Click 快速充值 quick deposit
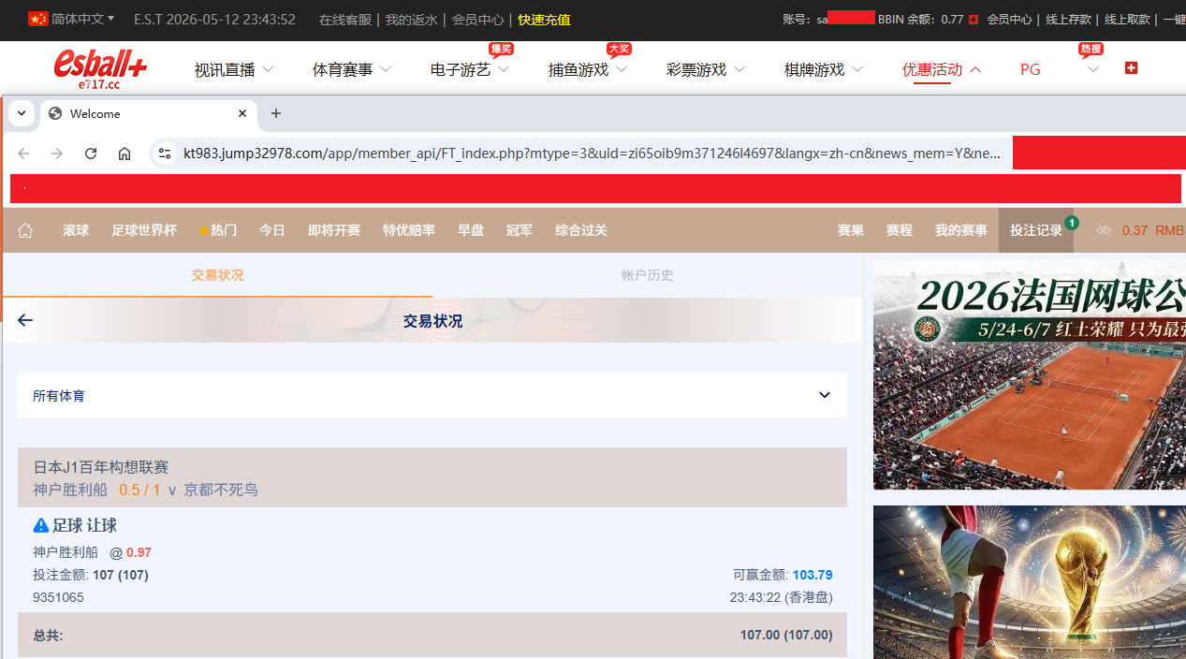The height and width of the screenshot is (659, 1186). (544, 20)
